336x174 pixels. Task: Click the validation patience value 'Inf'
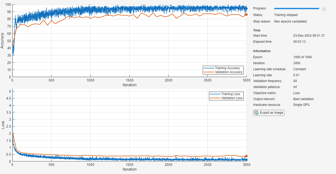[x=295, y=87]
